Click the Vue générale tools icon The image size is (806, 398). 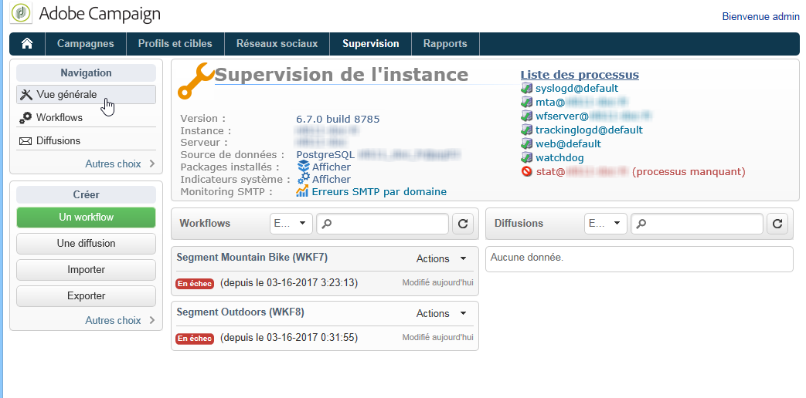[26, 95]
